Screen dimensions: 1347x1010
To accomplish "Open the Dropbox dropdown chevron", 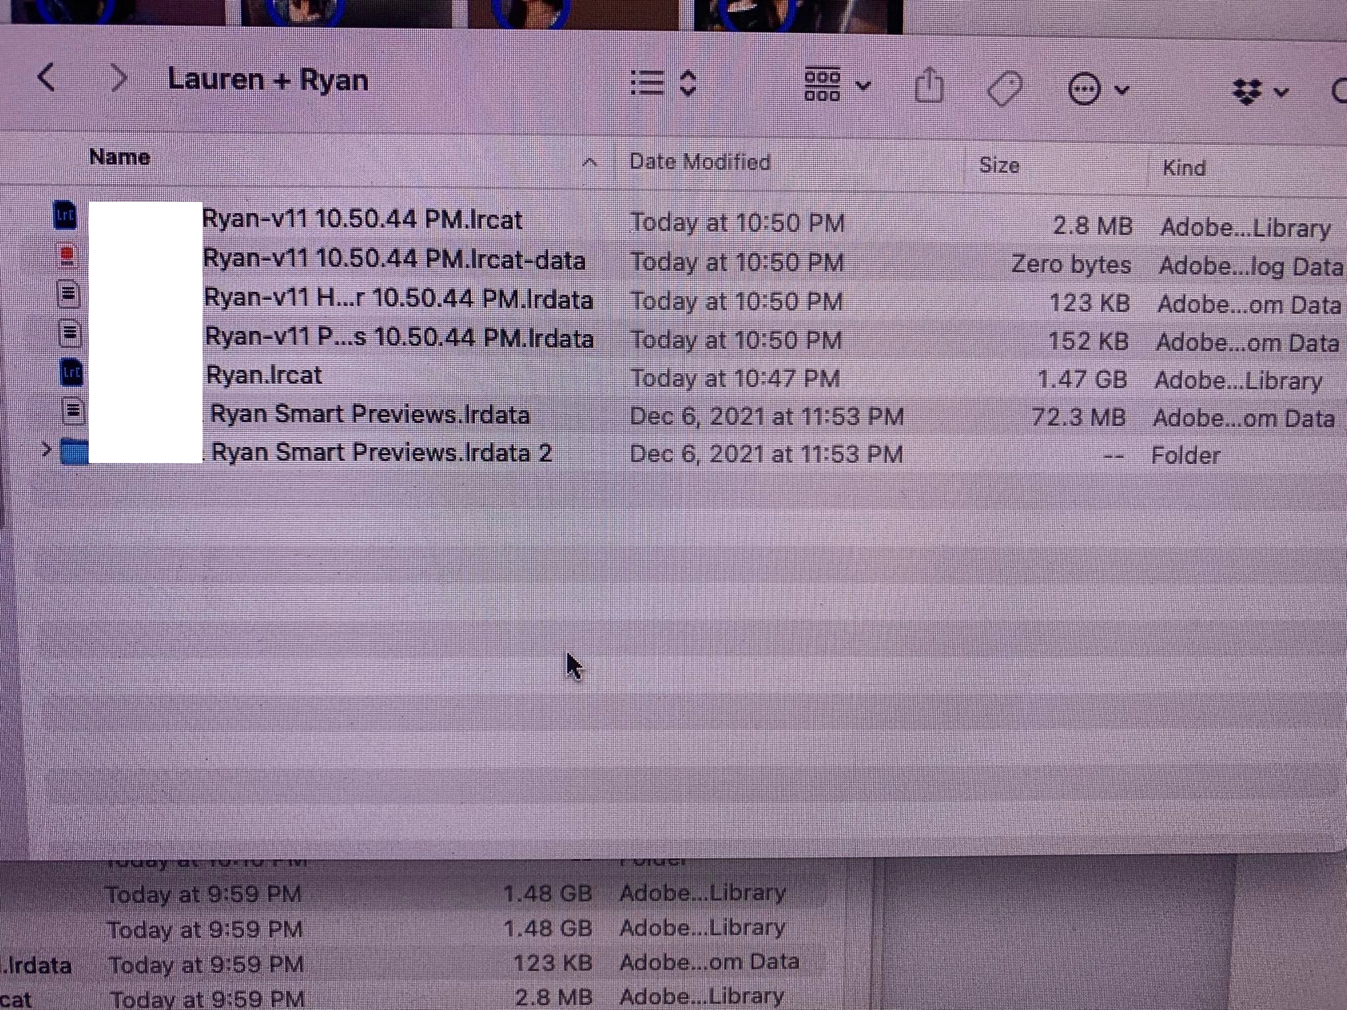I will coord(1281,92).
